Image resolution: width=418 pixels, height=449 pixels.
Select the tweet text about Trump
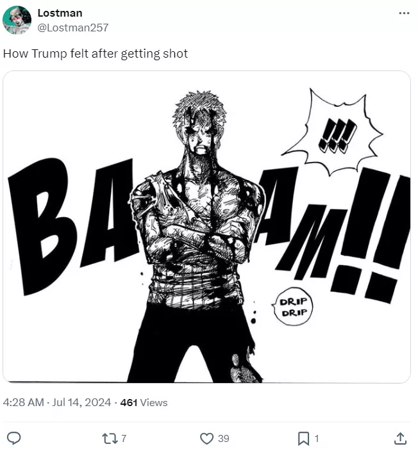point(95,54)
